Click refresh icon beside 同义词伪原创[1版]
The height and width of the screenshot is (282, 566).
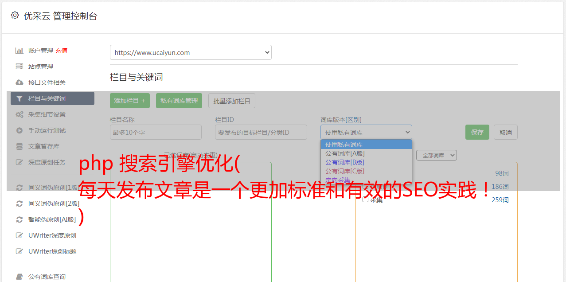tap(19, 188)
